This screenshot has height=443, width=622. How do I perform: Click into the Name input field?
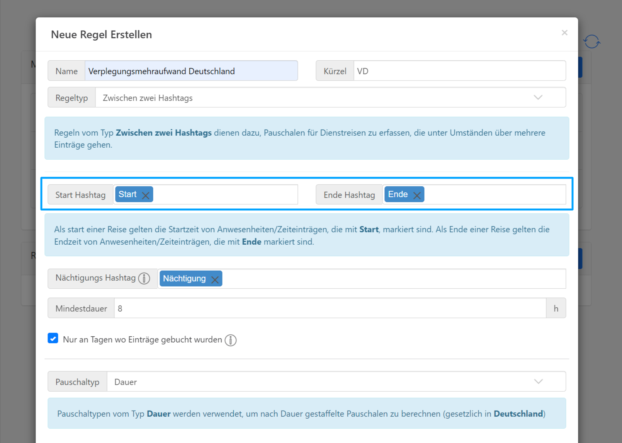pyautogui.click(x=191, y=71)
